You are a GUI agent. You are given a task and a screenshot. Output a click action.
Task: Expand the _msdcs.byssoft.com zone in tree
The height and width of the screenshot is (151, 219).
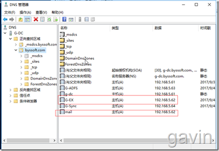coord(16,45)
